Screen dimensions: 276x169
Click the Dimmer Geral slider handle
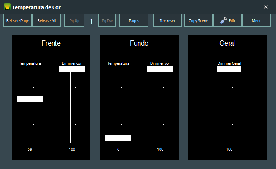pyautogui.click(x=229, y=69)
